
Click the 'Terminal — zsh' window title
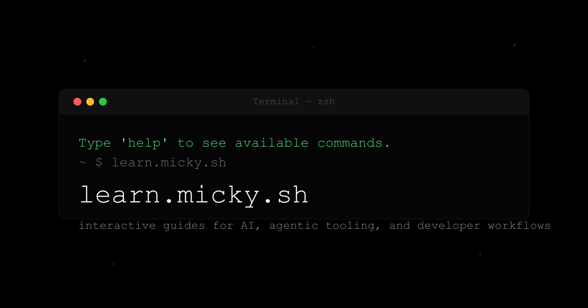coord(294,102)
